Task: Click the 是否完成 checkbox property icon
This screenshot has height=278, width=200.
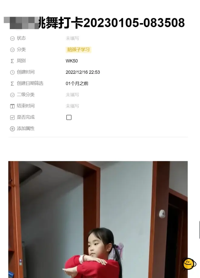Action: [x=12, y=117]
